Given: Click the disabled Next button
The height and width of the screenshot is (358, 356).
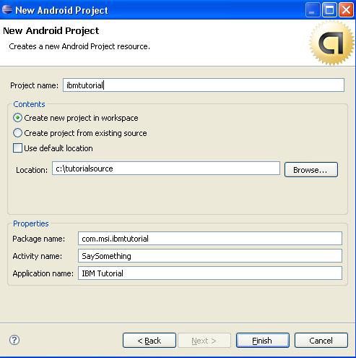Looking at the screenshot, I should [204, 341].
